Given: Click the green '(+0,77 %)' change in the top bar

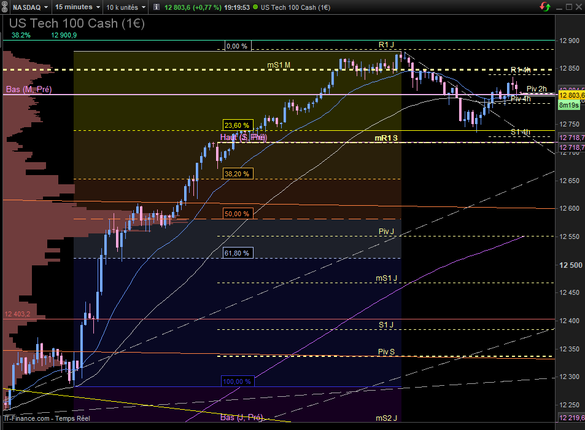Looking at the screenshot, I should point(207,7).
